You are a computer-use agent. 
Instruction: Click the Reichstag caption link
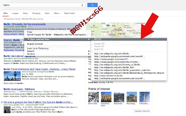tap(131, 104)
